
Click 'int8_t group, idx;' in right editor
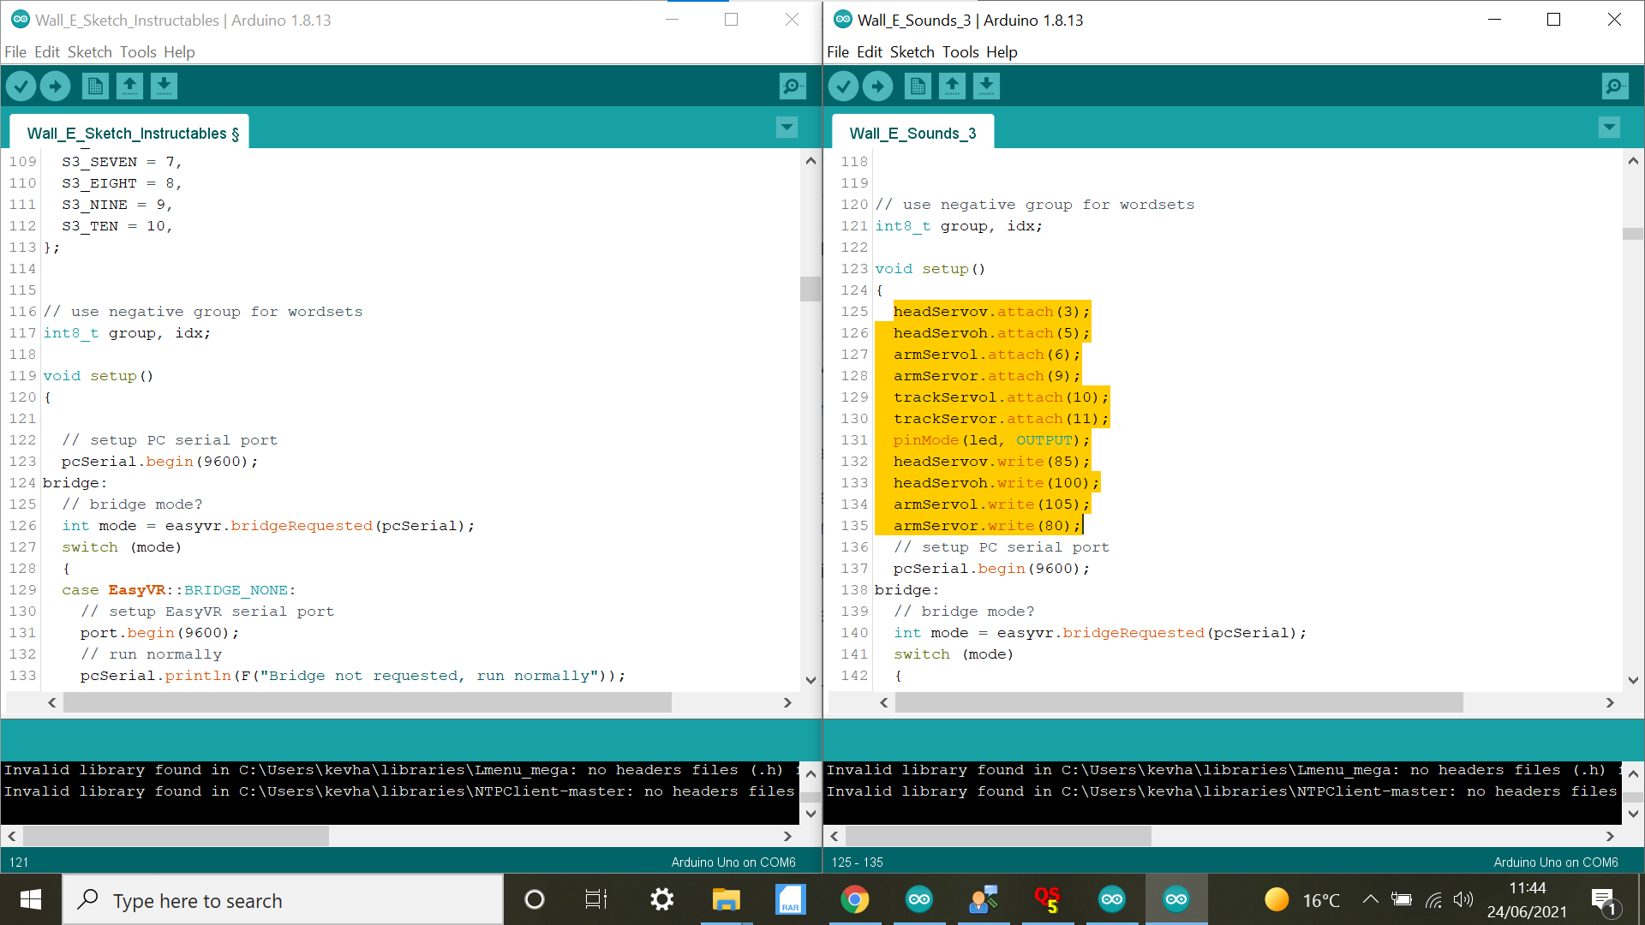pos(959,226)
